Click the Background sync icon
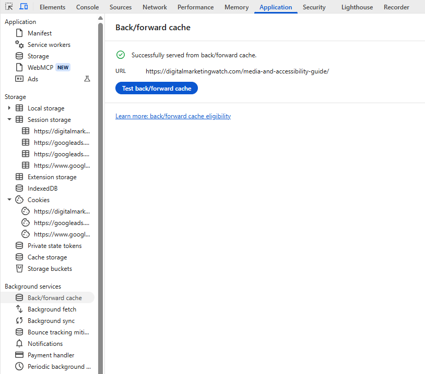Image resolution: width=425 pixels, height=374 pixels. [x=19, y=320]
